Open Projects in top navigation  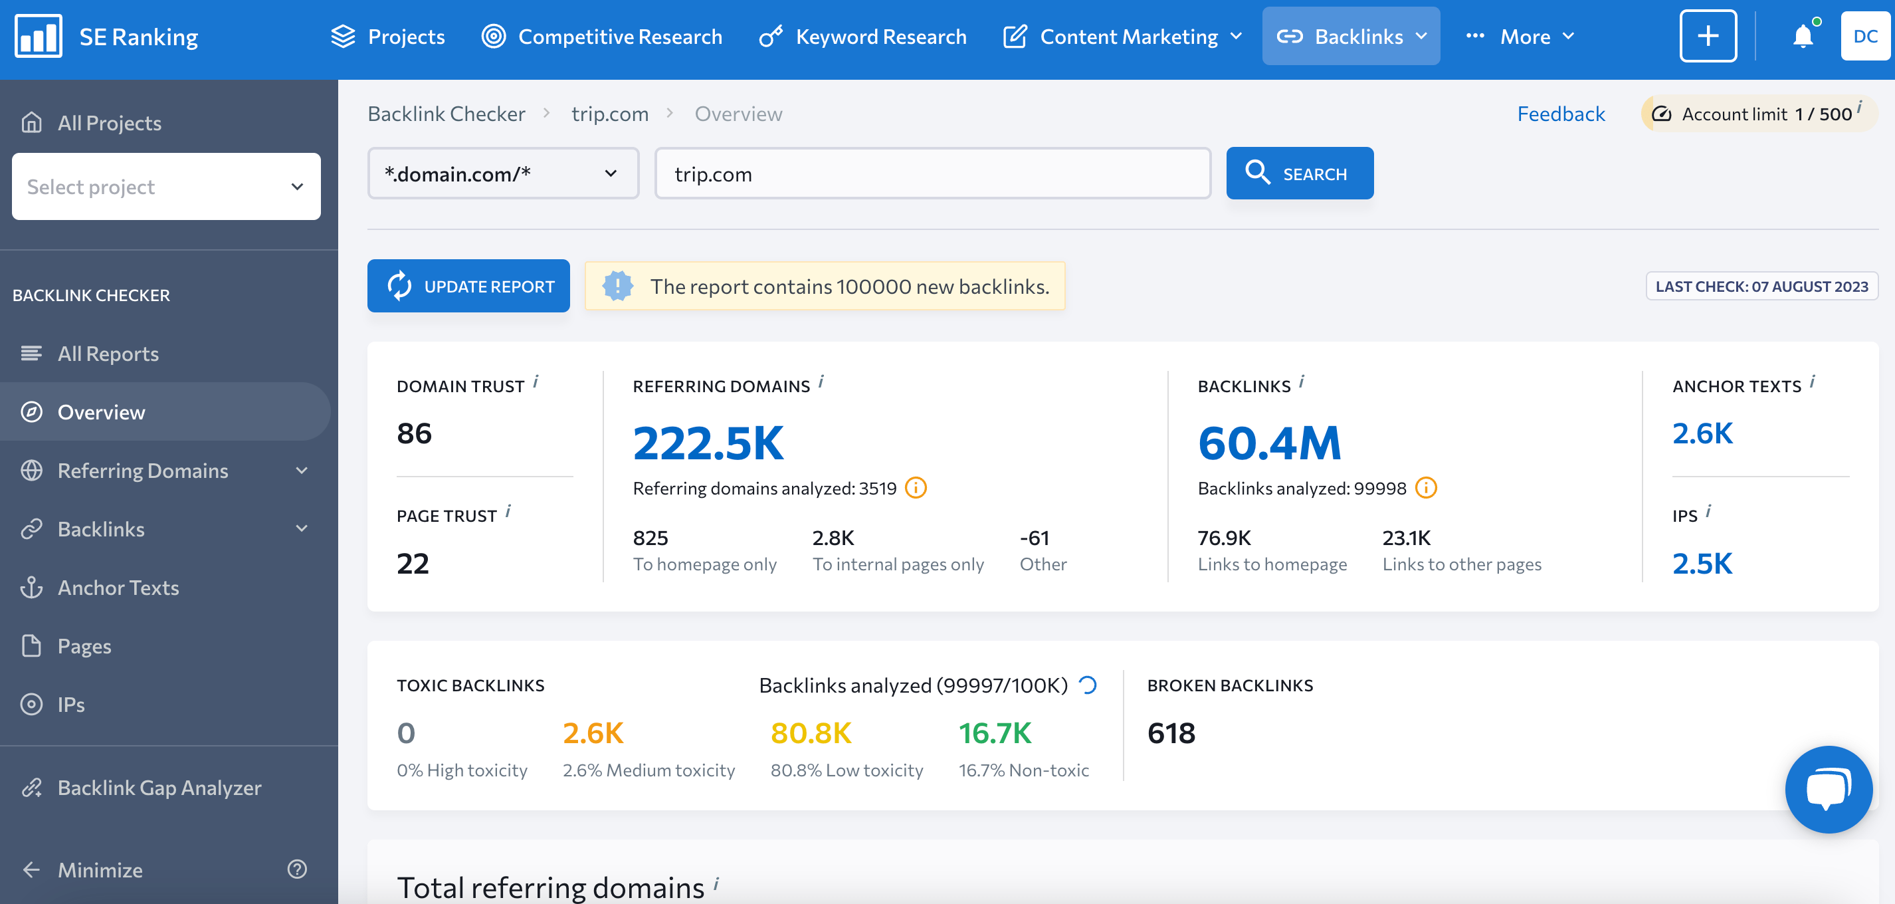[387, 36]
